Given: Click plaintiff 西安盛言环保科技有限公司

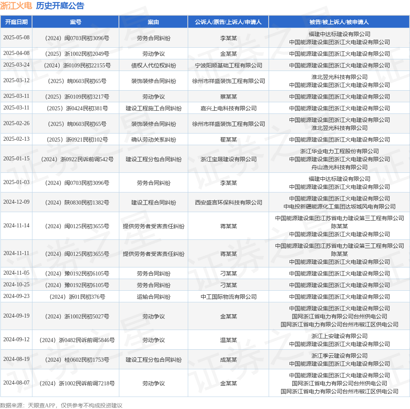Looking at the screenshot, I should point(229,202).
